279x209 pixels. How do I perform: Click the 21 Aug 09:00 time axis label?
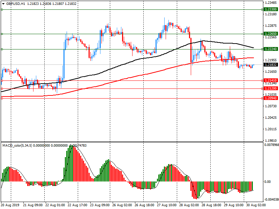(x=33, y=205)
